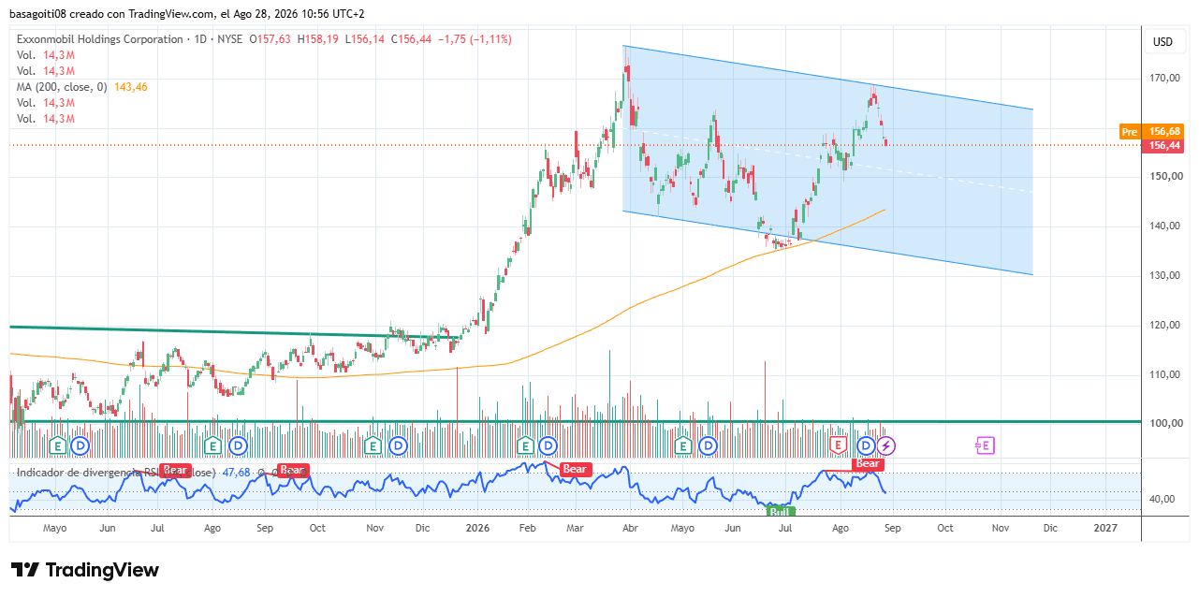This screenshot has width=1199, height=598.
Task: Click the USD currency button
Action: (1162, 42)
